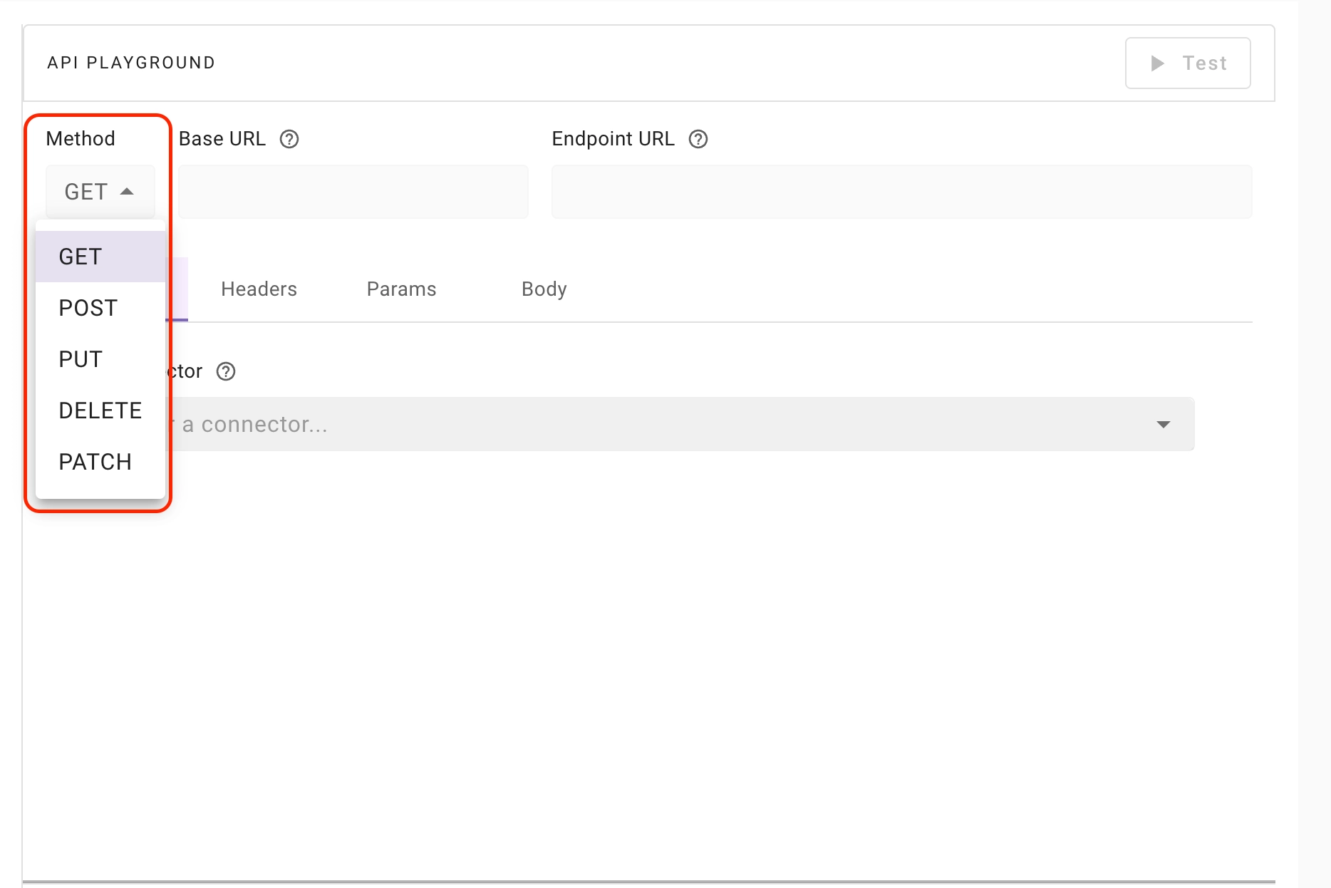Choose POST from the method list
The image size is (1331, 888).
100,308
